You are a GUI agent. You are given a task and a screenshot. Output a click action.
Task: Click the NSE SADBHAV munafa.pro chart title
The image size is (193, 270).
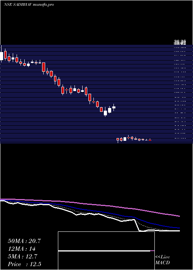point(29,5)
